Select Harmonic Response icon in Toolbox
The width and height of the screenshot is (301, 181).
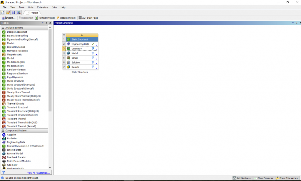4,51
